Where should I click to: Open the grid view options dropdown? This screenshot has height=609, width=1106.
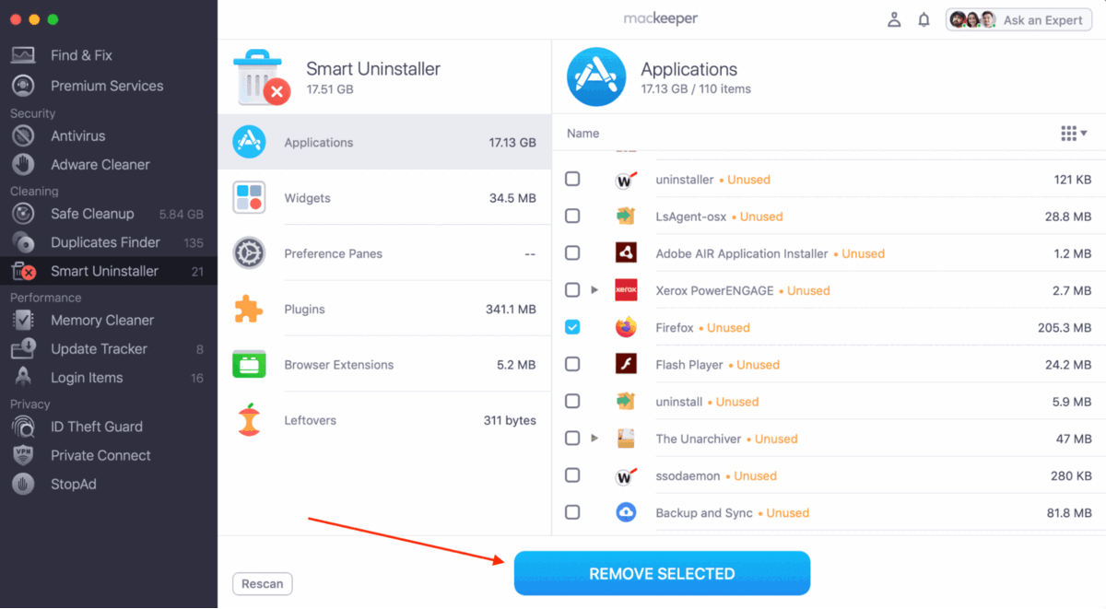[x=1074, y=134]
